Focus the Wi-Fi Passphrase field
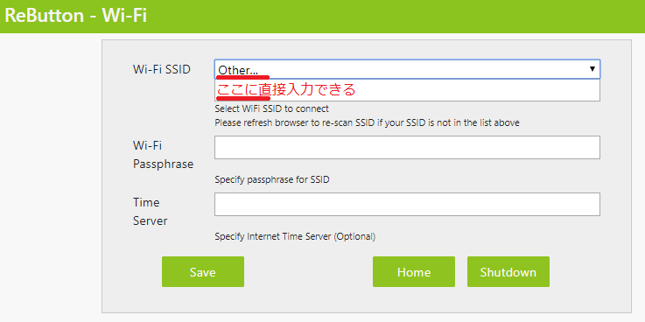Image resolution: width=645 pixels, height=322 pixels. tap(407, 147)
